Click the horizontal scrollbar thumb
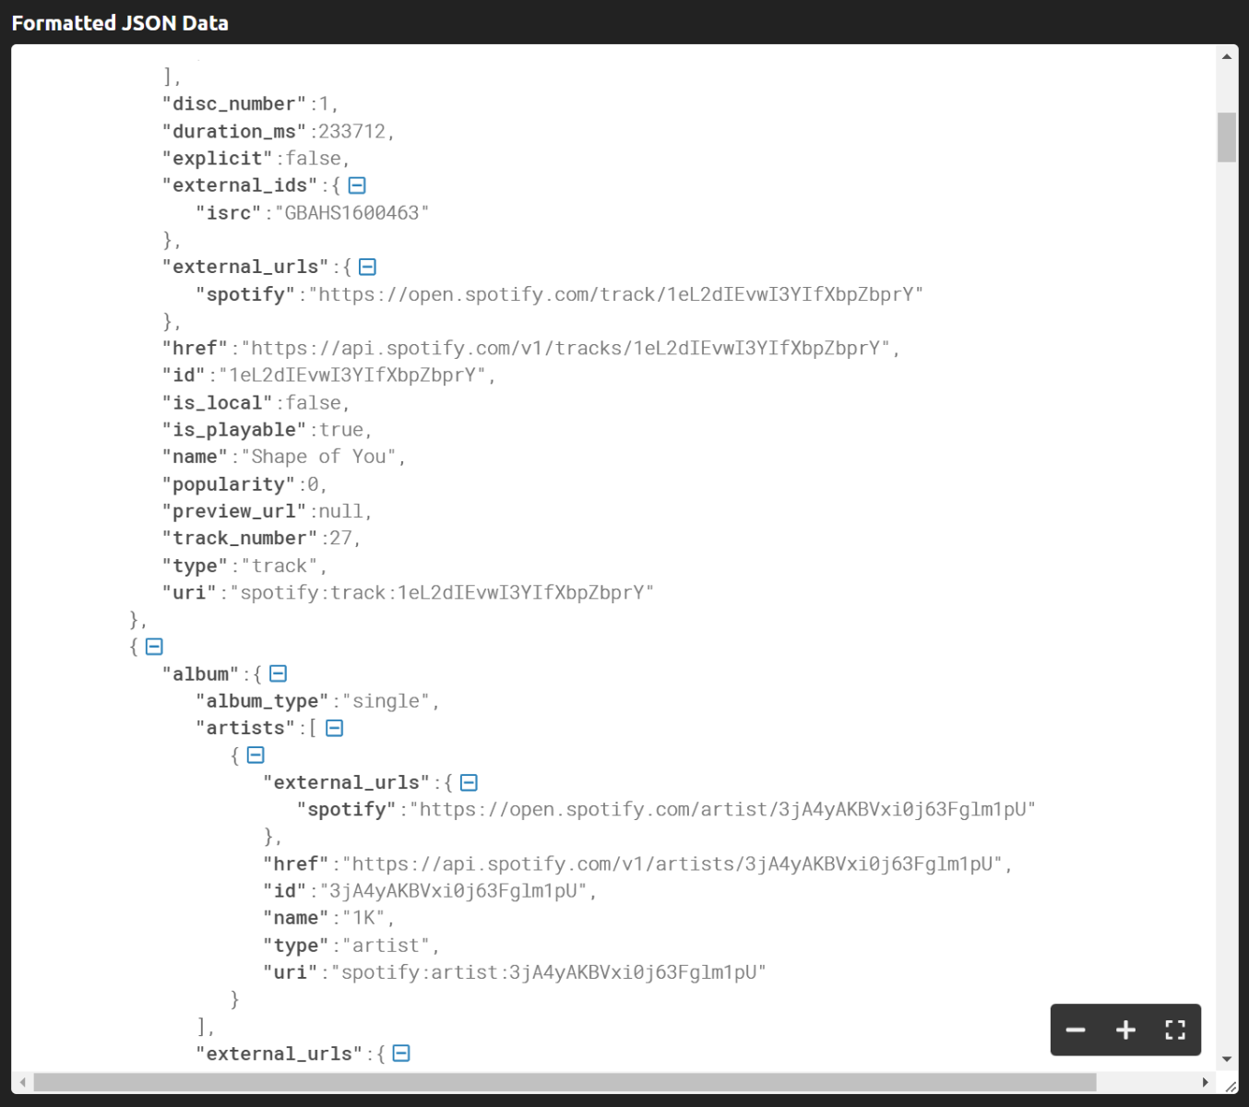This screenshot has height=1107, width=1249. tap(565, 1082)
